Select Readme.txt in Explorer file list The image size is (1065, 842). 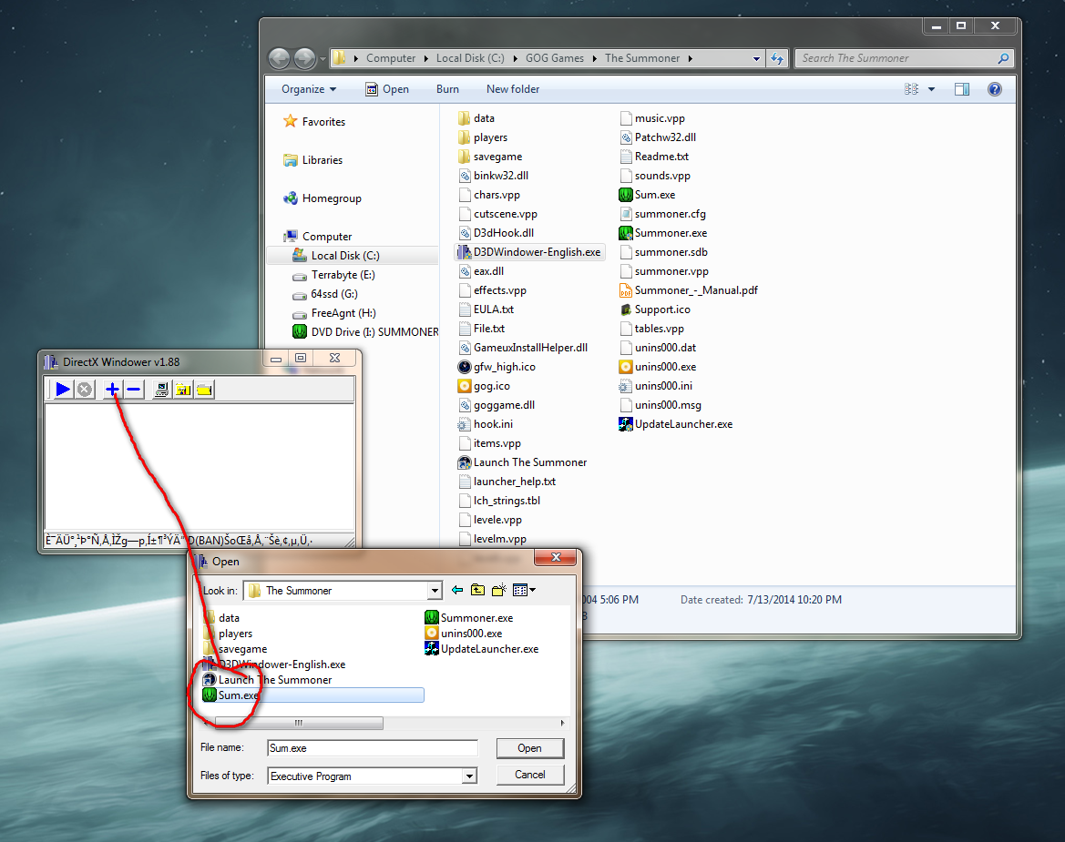point(654,157)
